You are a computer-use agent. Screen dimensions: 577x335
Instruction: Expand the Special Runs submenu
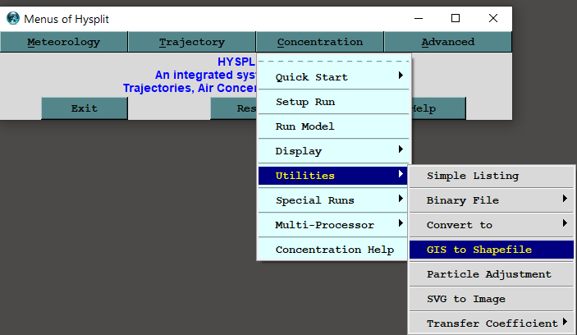point(334,200)
